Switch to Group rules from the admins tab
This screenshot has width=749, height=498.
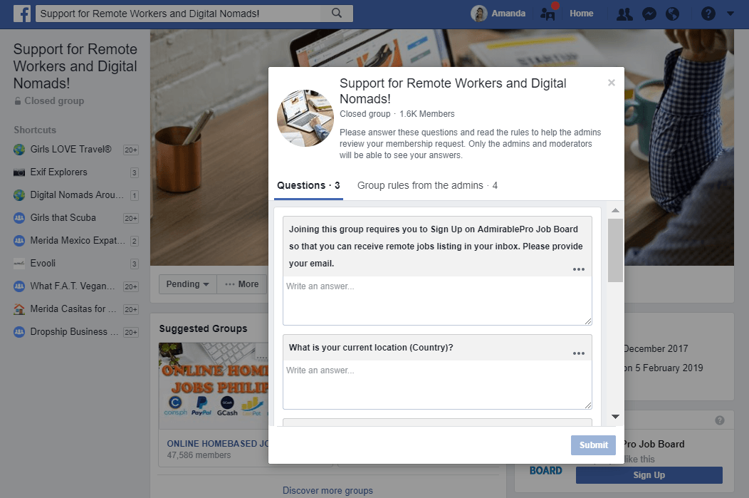[427, 185]
